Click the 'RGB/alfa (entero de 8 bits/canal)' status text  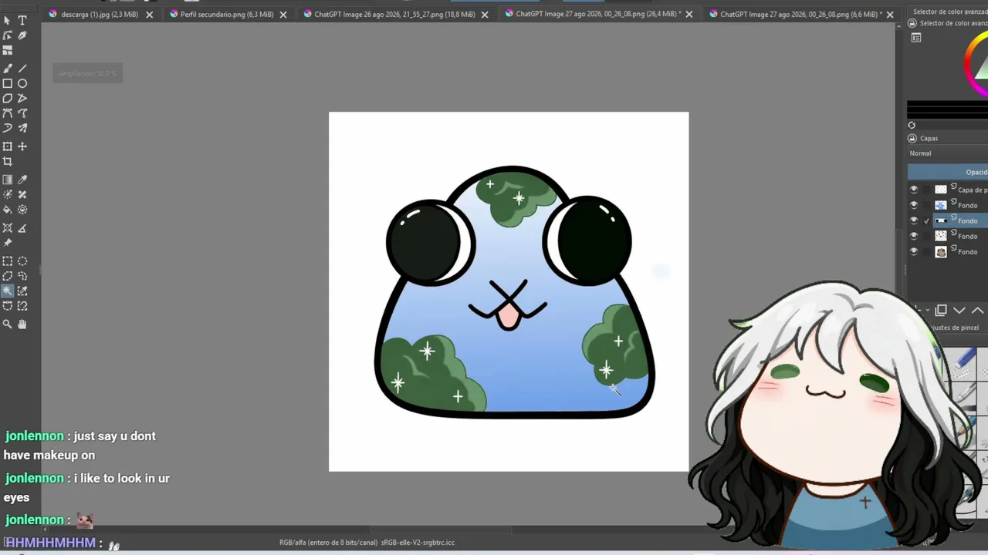pyautogui.click(x=328, y=542)
